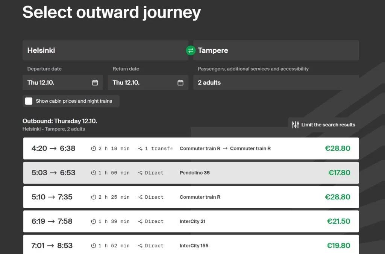The height and width of the screenshot is (254, 385).
Task: Click transfer icon on 7:01 InterCity 155 row
Action: pos(140,246)
